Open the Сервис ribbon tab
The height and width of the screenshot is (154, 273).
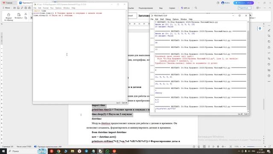coord(172,8)
